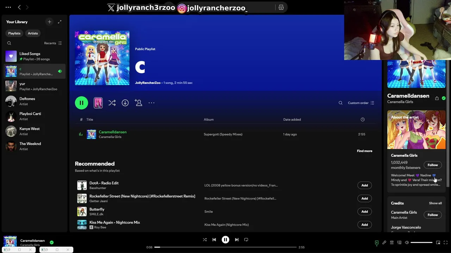451x253 pixels.
Task: Follow Caramella Girls in About the artist
Action: [433, 165]
